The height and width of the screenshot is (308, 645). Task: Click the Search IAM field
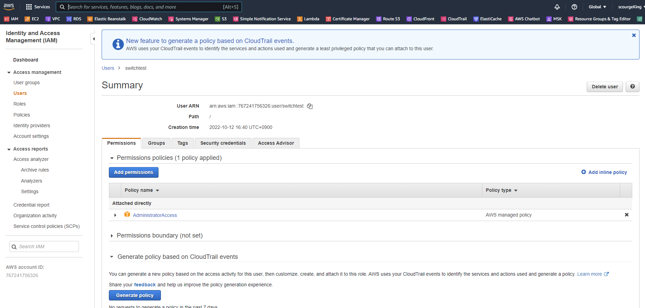tap(44, 246)
